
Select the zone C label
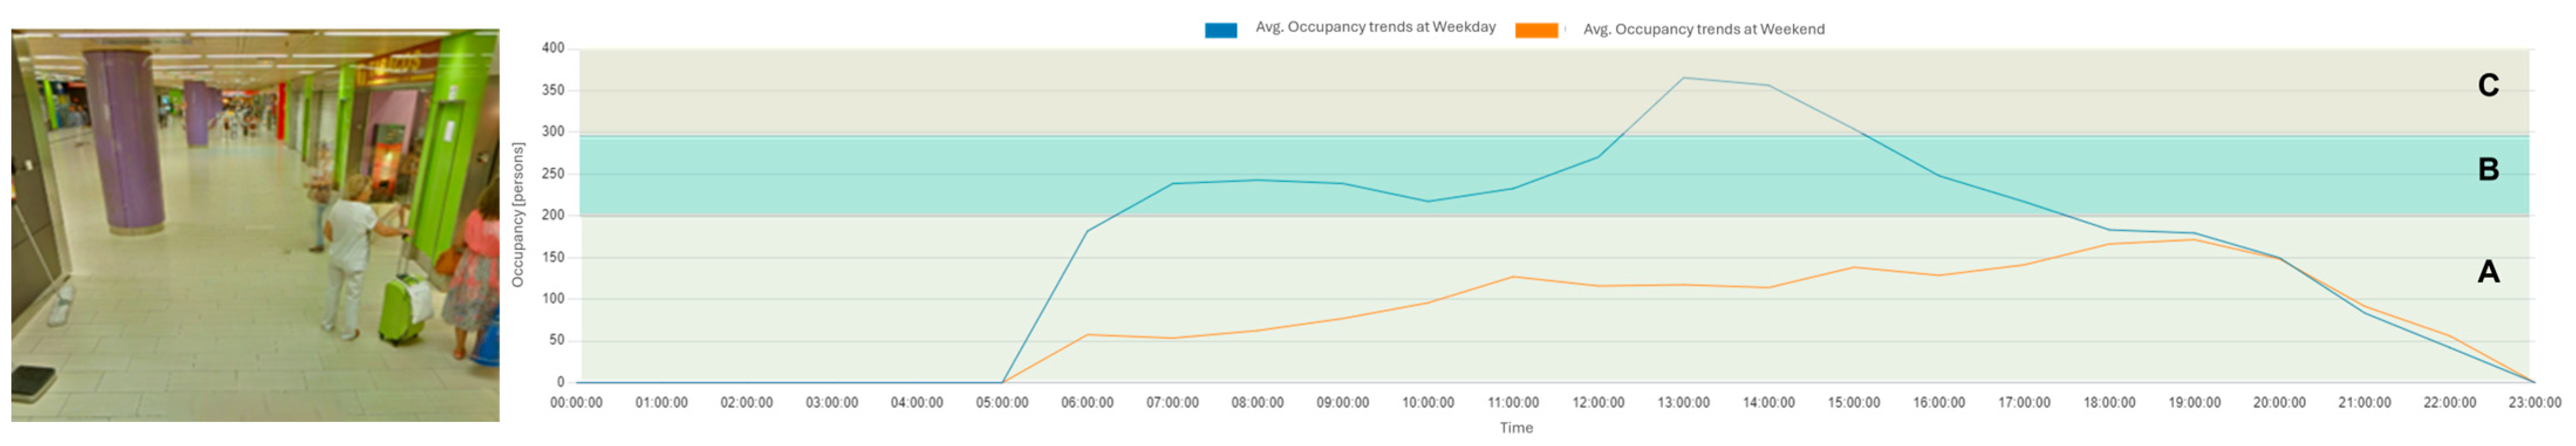[x=2488, y=85]
